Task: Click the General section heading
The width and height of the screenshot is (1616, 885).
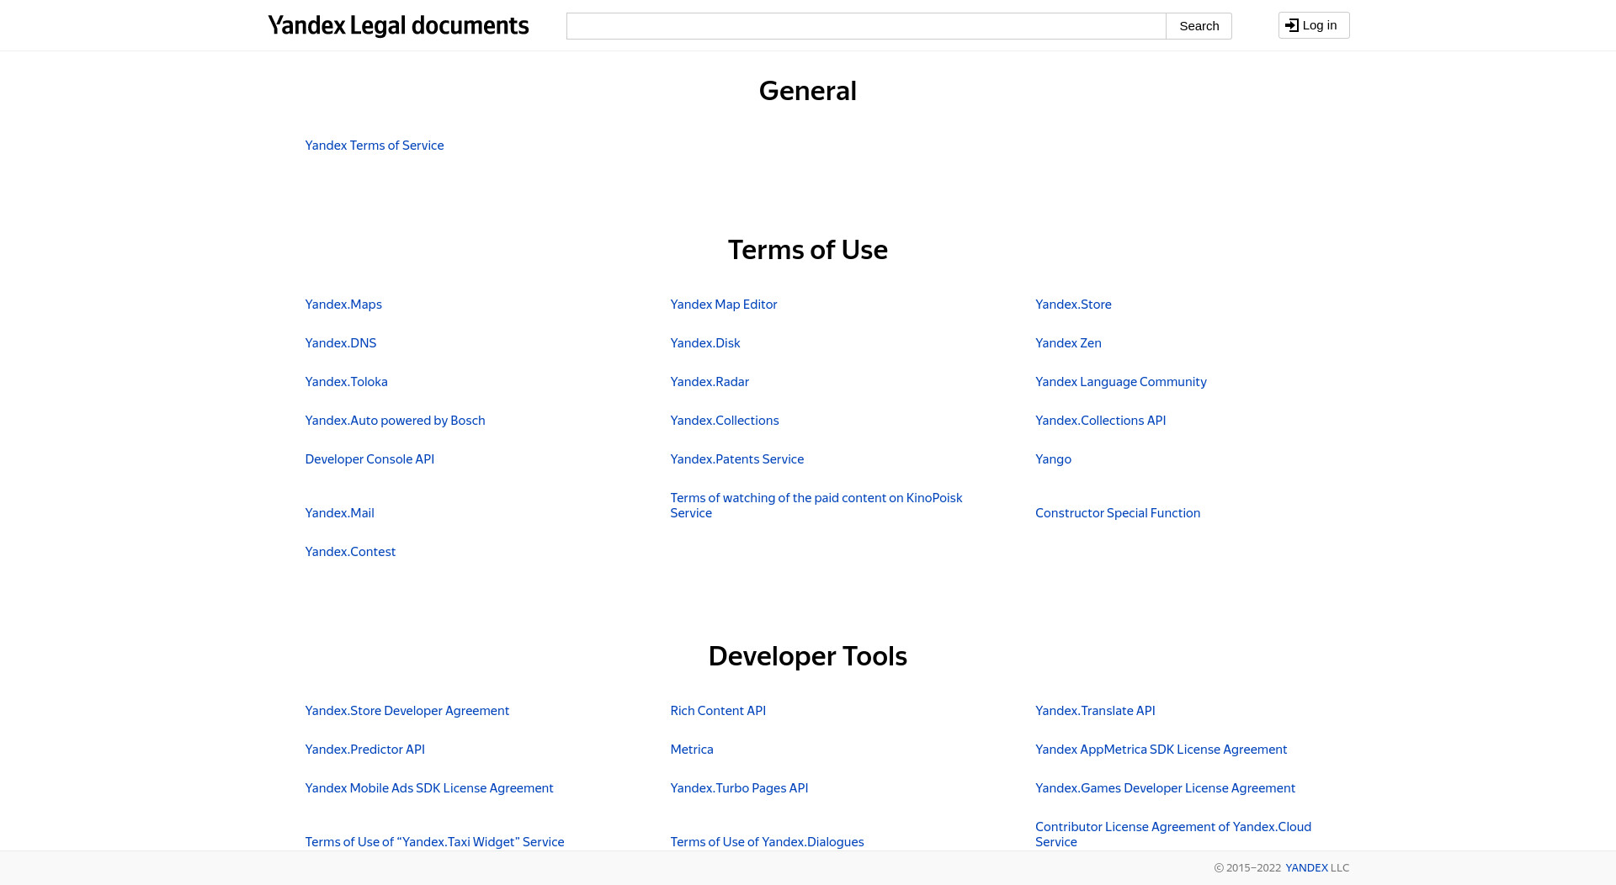Action: pyautogui.click(x=808, y=91)
